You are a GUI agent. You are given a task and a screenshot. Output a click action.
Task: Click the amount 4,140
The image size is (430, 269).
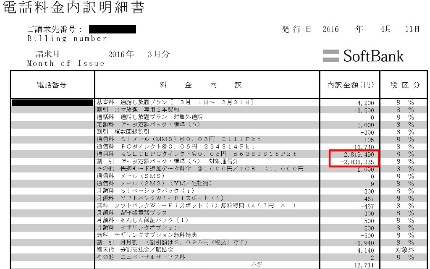click(x=366, y=251)
